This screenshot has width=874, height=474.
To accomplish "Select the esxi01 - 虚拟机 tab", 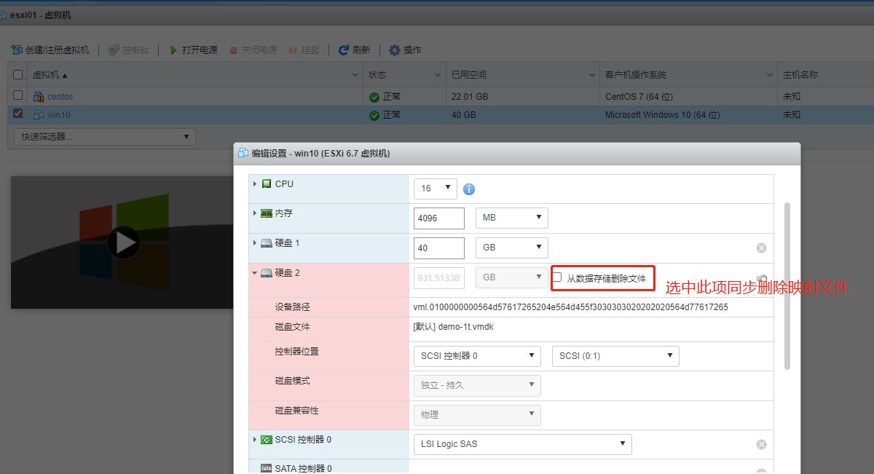I will pyautogui.click(x=40, y=15).
